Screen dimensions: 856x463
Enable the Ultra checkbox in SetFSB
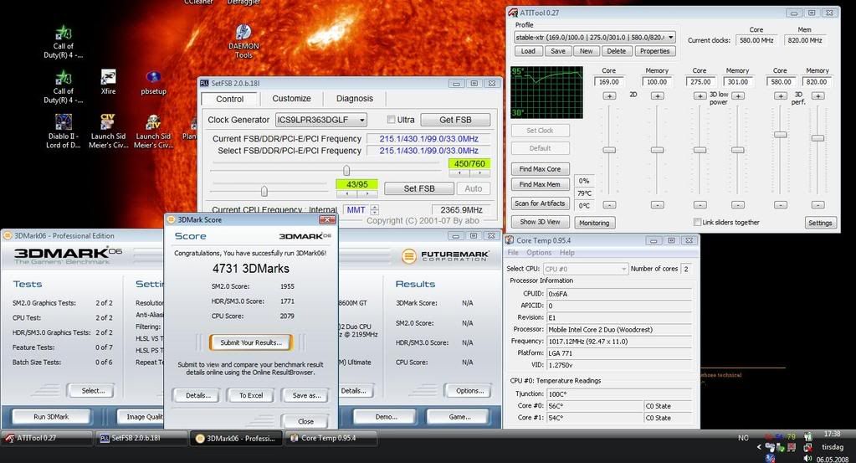391,120
